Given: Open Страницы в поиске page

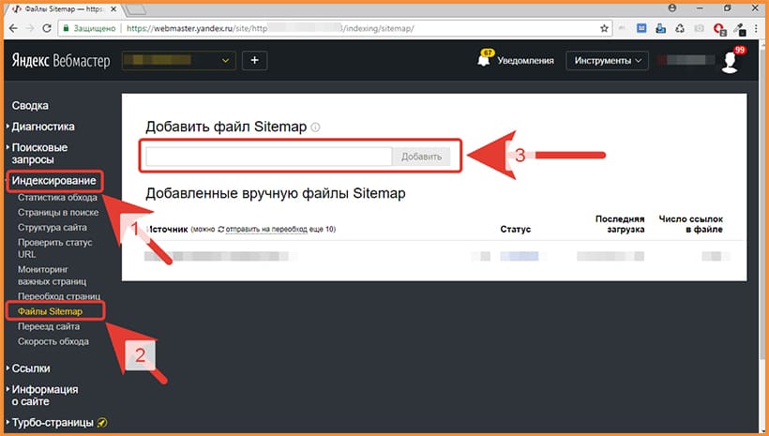Looking at the screenshot, I should pyautogui.click(x=58, y=212).
